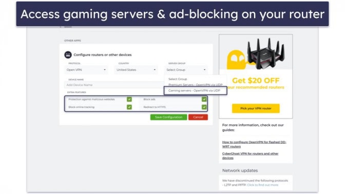The width and height of the screenshot is (345, 194).
Task: Click the 'OTHER APPS' section label
Action: coord(72,41)
